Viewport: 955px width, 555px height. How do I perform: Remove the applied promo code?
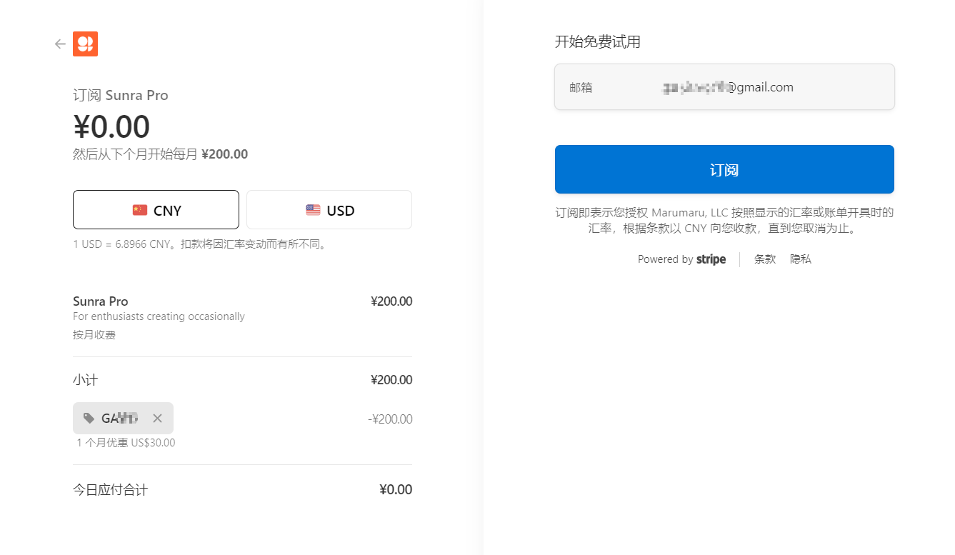(x=157, y=419)
